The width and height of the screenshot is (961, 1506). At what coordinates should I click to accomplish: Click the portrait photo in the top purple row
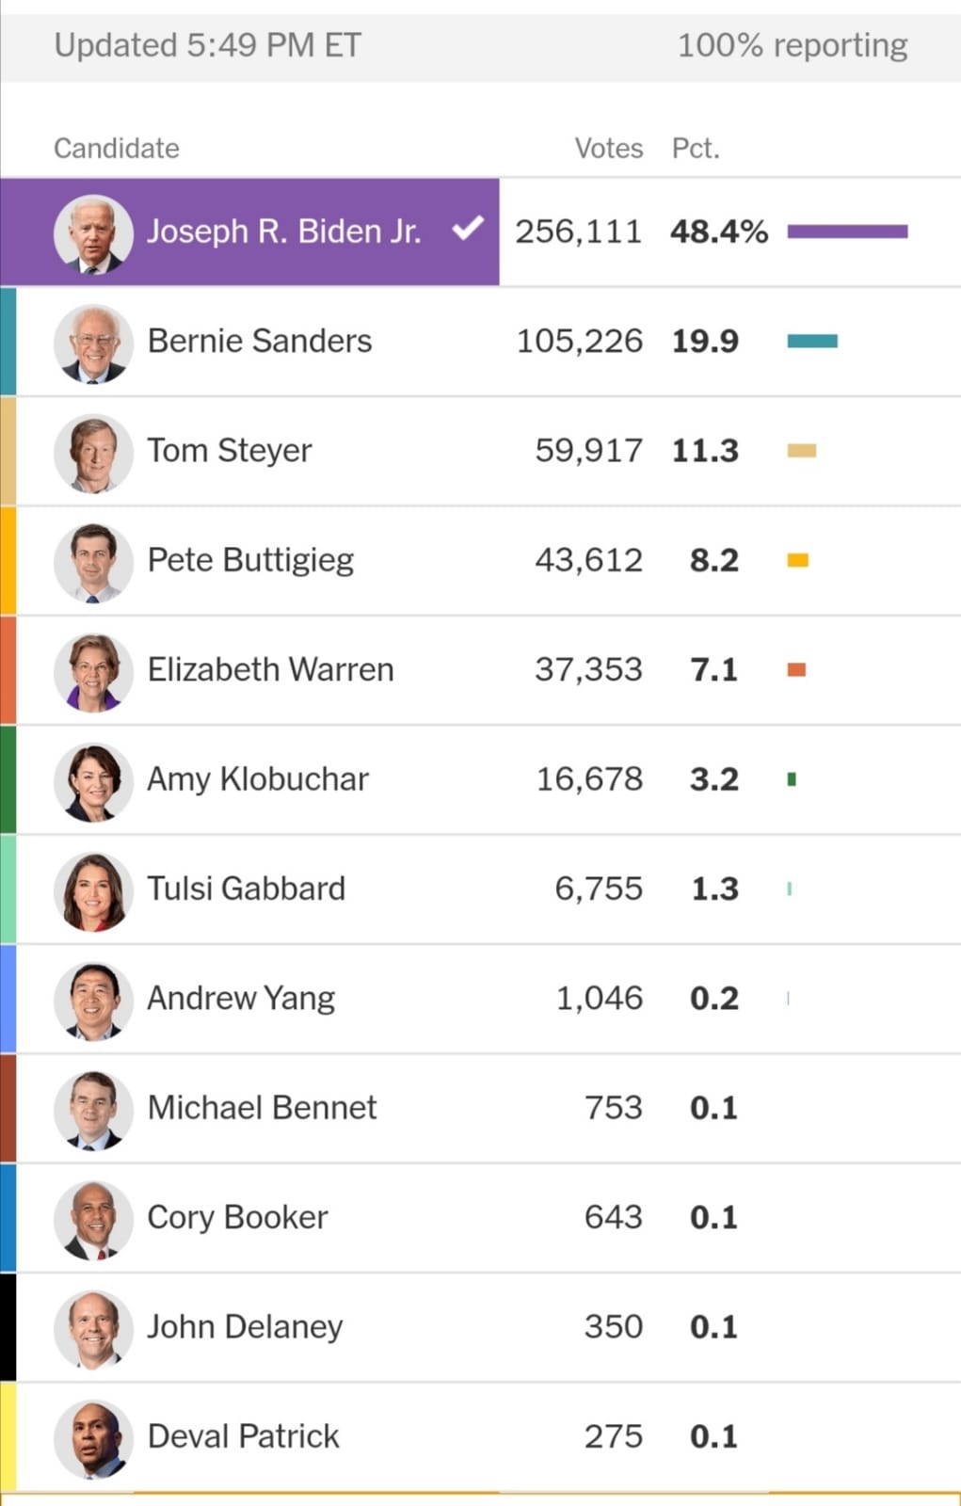tap(92, 233)
